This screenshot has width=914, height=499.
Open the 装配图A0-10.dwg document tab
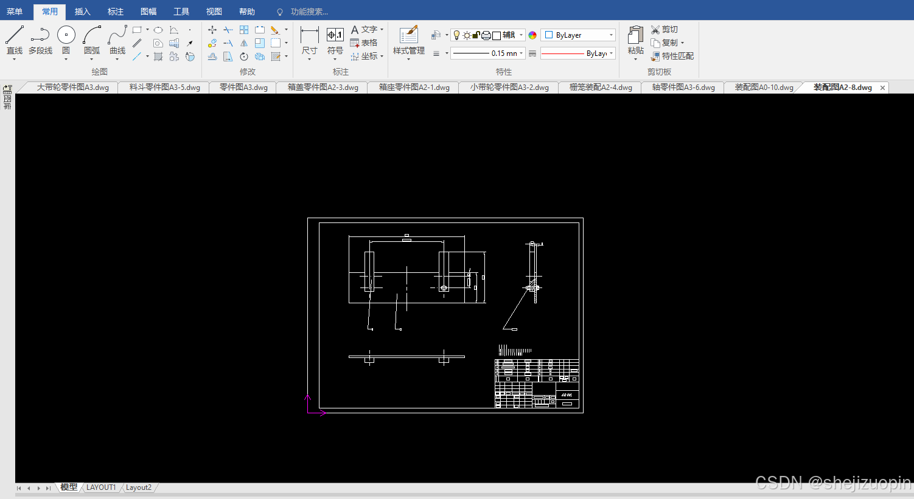[764, 88]
